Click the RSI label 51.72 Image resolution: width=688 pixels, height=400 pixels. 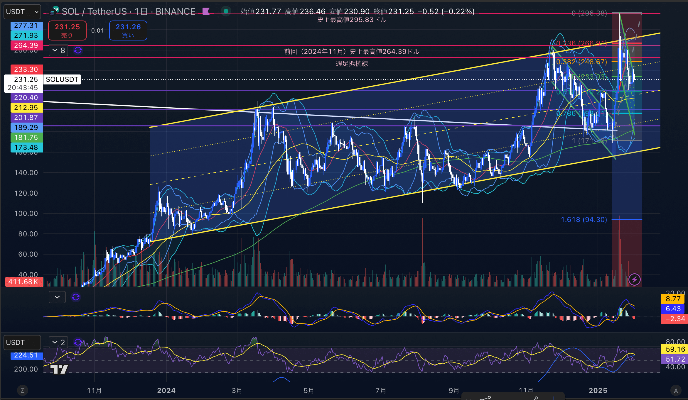[675, 359]
